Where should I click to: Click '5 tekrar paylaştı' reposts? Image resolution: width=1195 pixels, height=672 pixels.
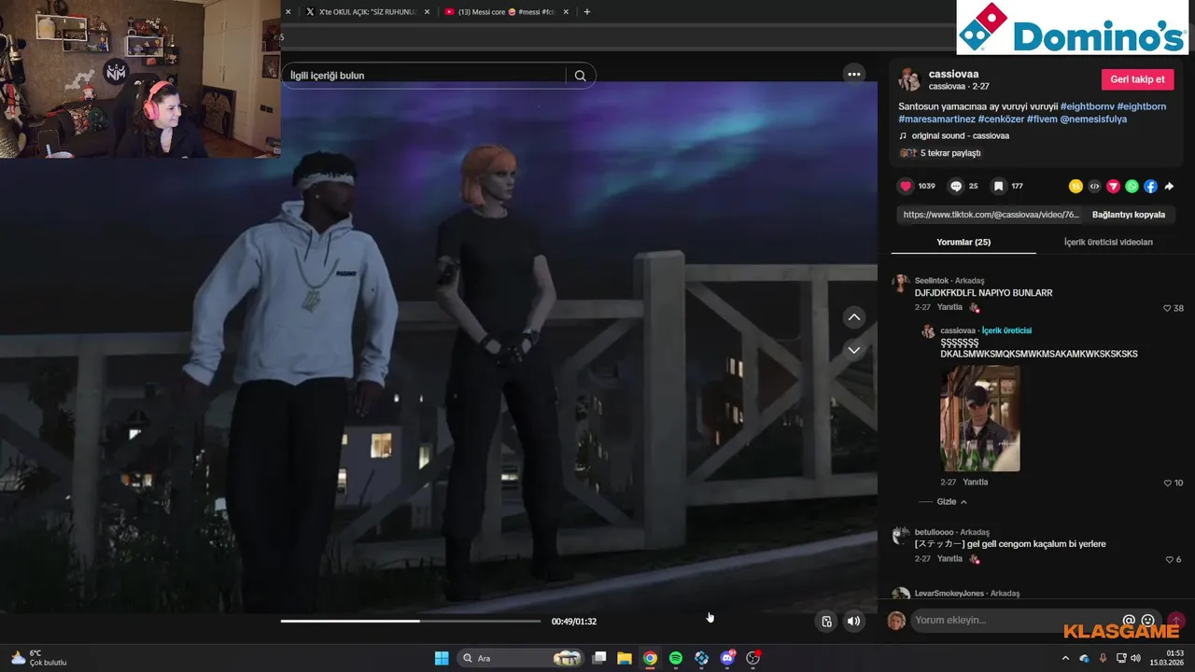(x=950, y=153)
